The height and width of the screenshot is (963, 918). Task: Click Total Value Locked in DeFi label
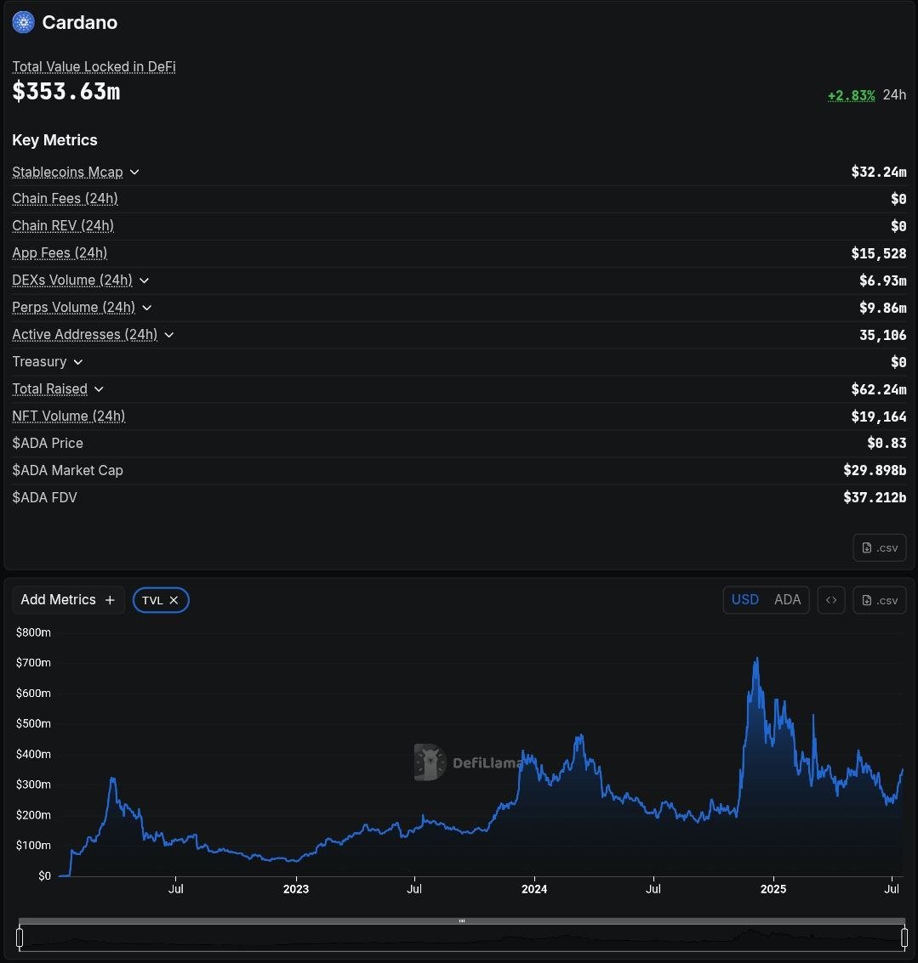[x=94, y=66]
